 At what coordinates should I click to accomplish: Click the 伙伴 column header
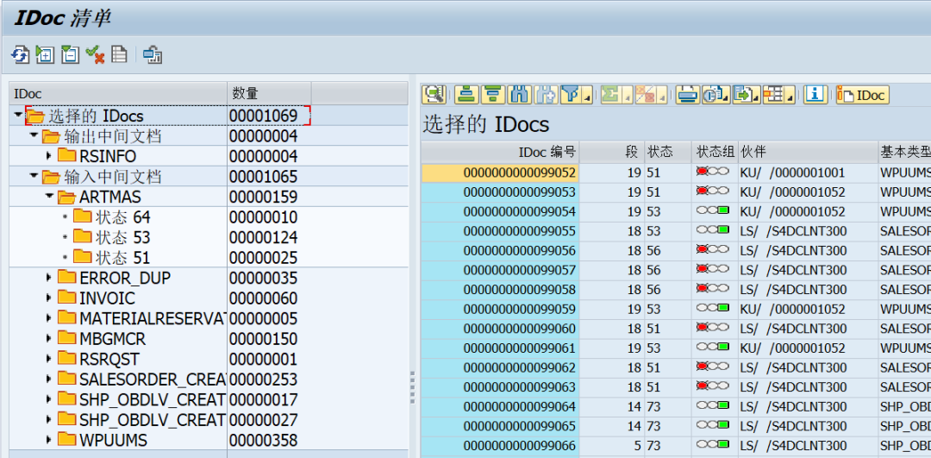point(808,152)
